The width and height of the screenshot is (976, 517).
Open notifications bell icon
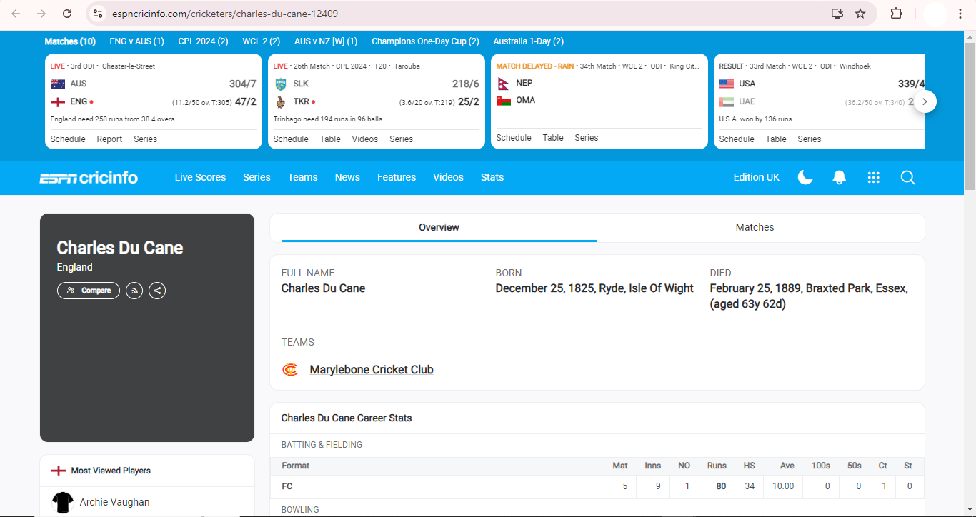(840, 177)
